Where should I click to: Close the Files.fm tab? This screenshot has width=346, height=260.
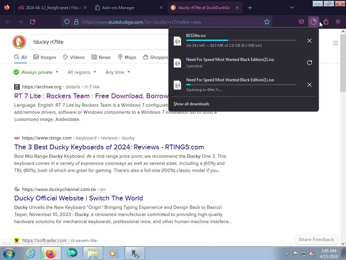tap(85, 8)
